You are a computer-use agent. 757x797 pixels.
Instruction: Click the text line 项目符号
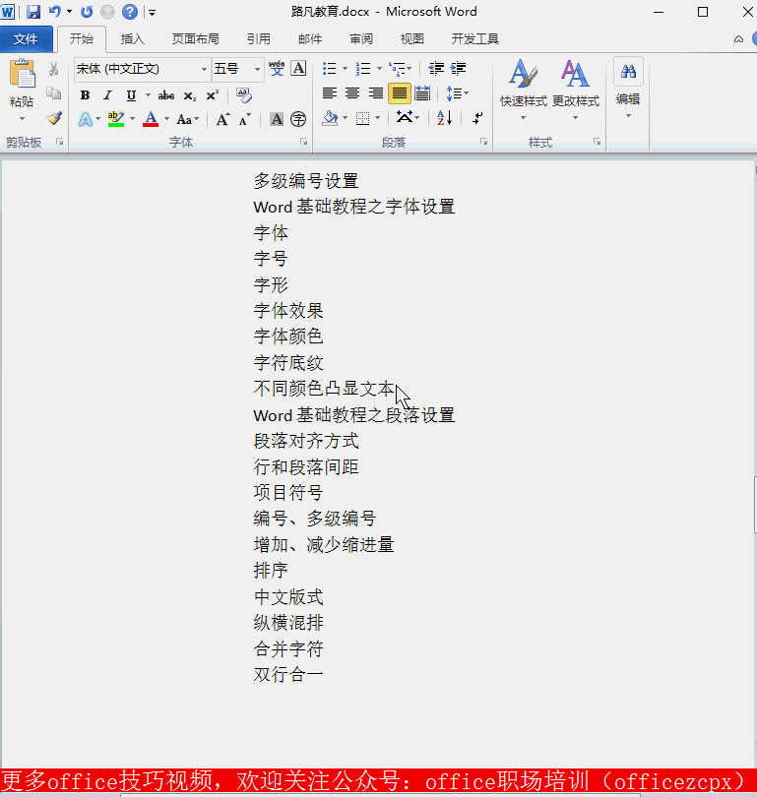[288, 492]
